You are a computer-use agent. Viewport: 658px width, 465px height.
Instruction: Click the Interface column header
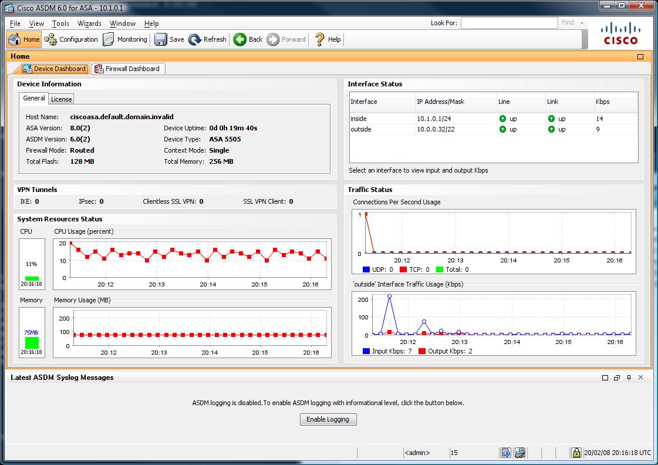[382, 102]
